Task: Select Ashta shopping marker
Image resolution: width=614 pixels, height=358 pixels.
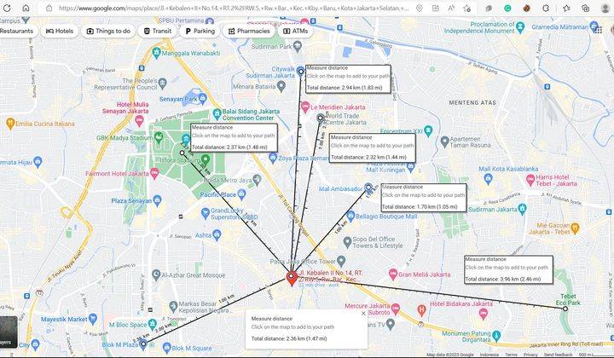Action: click(217, 234)
